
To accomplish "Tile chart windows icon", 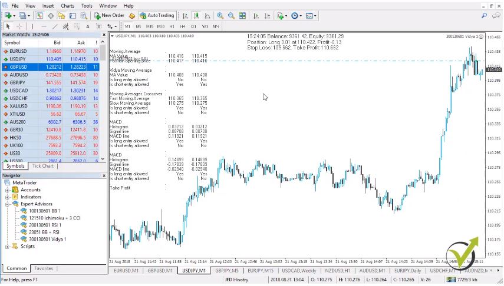I will pos(242,15).
